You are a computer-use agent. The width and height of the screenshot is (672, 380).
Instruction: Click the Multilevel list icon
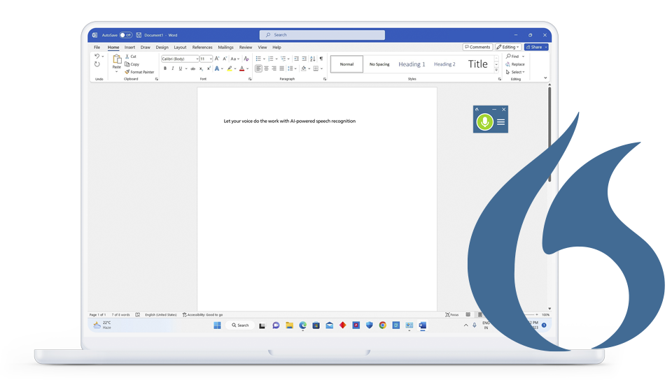pyautogui.click(x=283, y=59)
